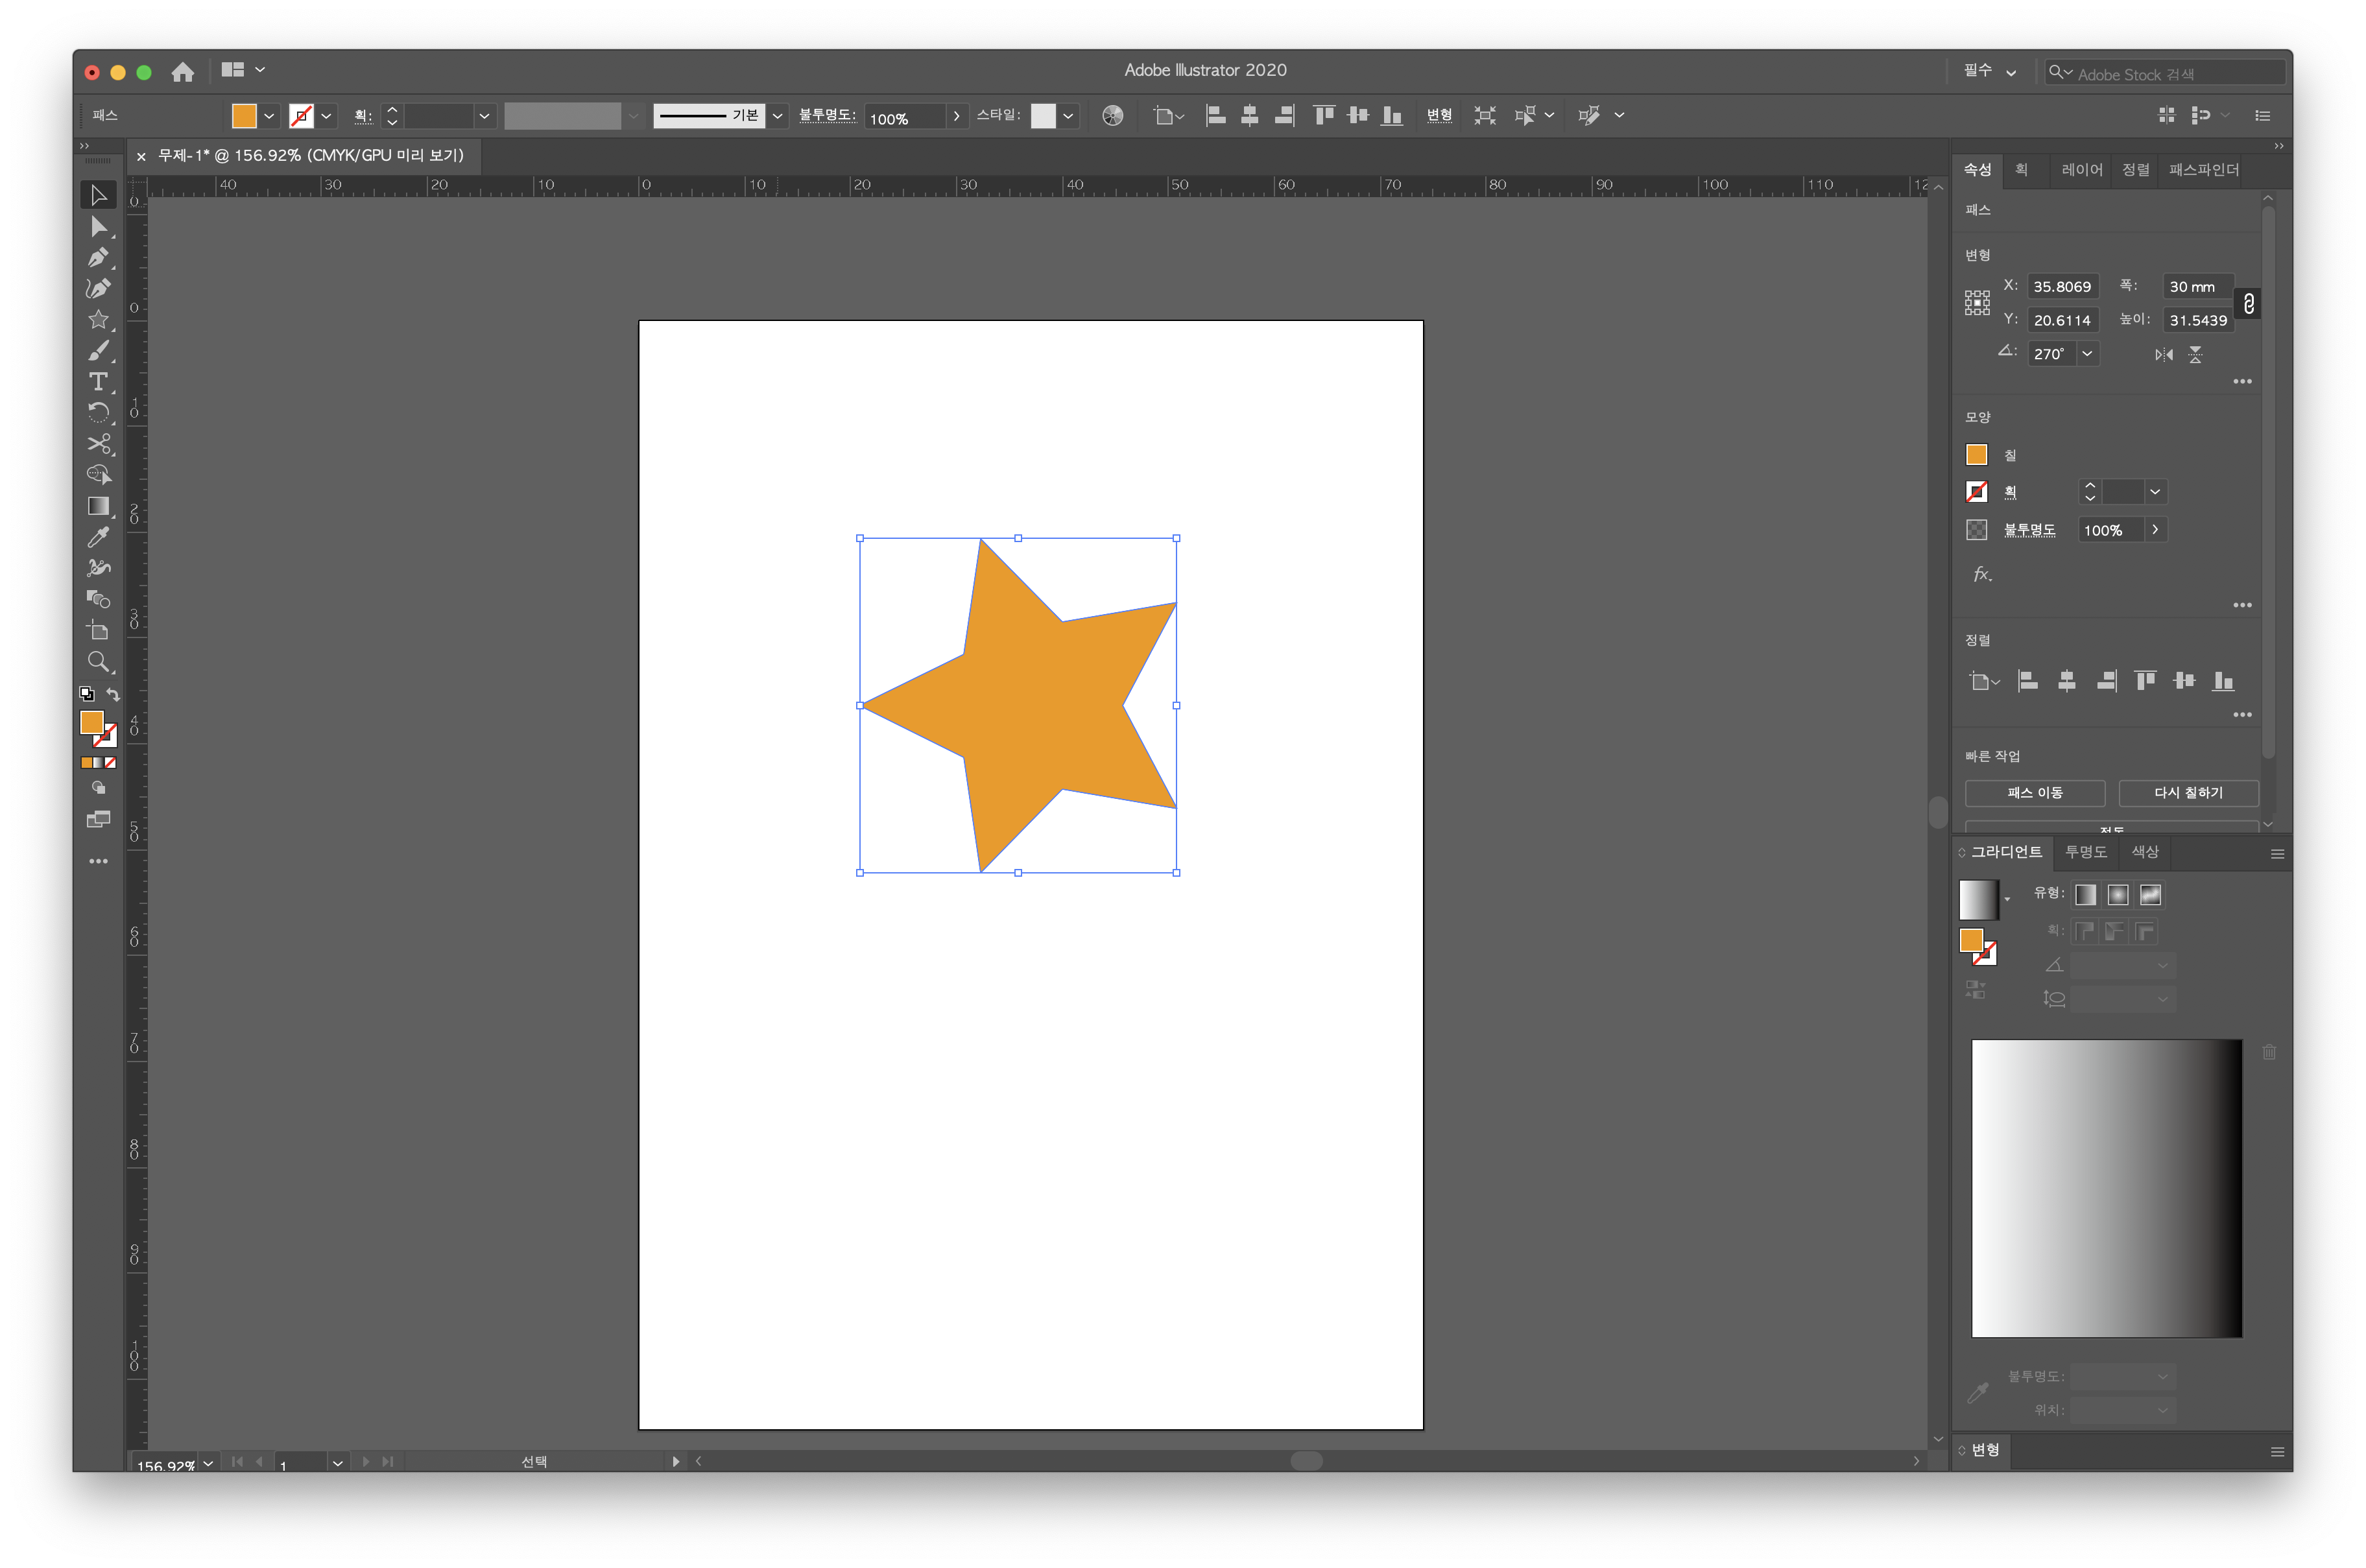Image resolution: width=2366 pixels, height=1568 pixels.
Task: Click the 패스 이동 button
Action: point(2034,793)
